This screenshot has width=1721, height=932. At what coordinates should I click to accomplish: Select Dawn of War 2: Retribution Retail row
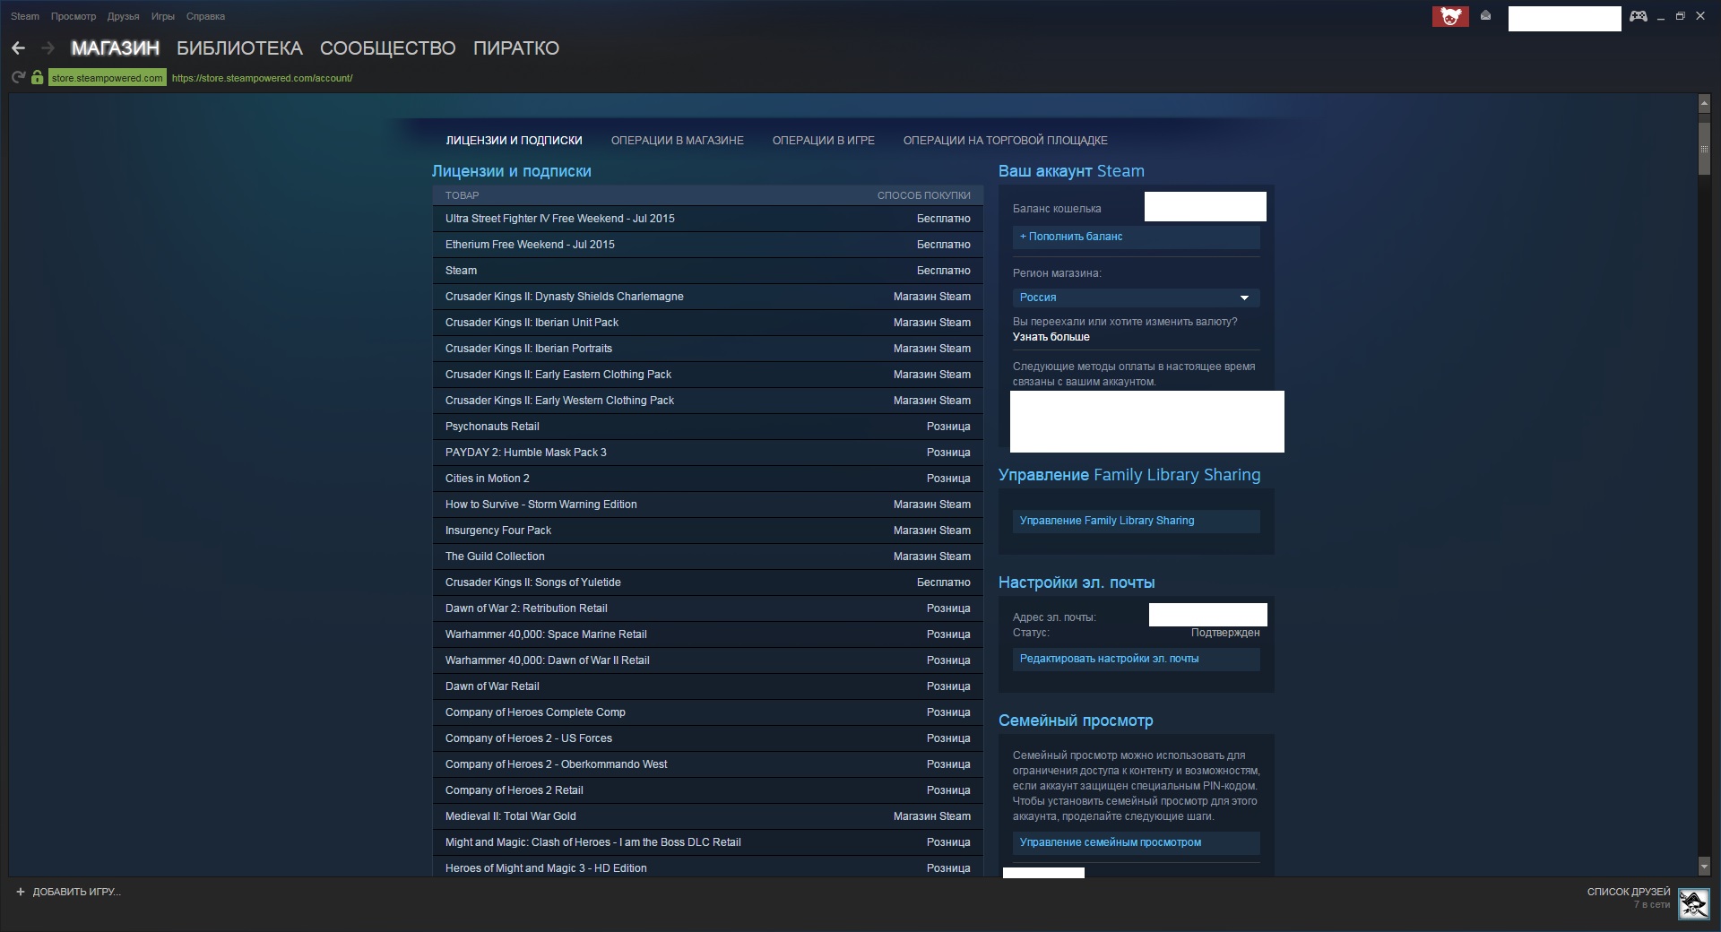click(x=708, y=608)
